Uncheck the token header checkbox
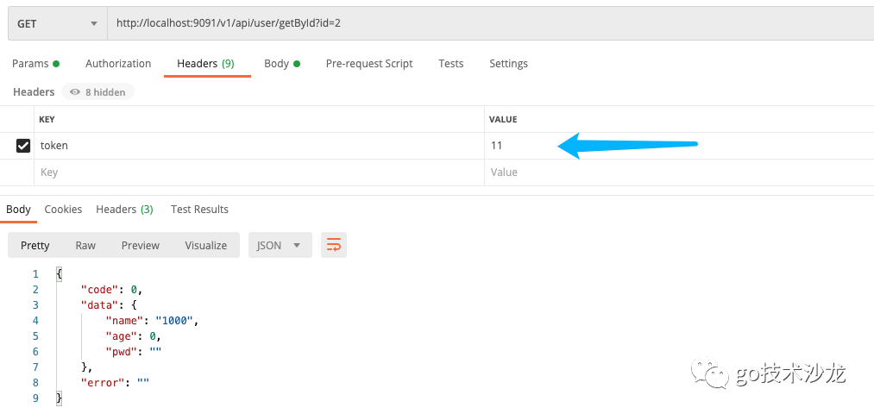Image resolution: width=874 pixels, height=414 pixels. tap(22, 146)
